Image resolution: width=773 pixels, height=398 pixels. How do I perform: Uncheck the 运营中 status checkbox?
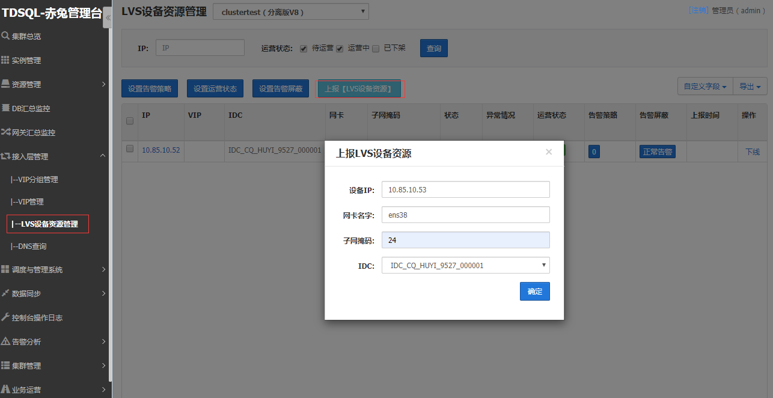pyautogui.click(x=340, y=49)
